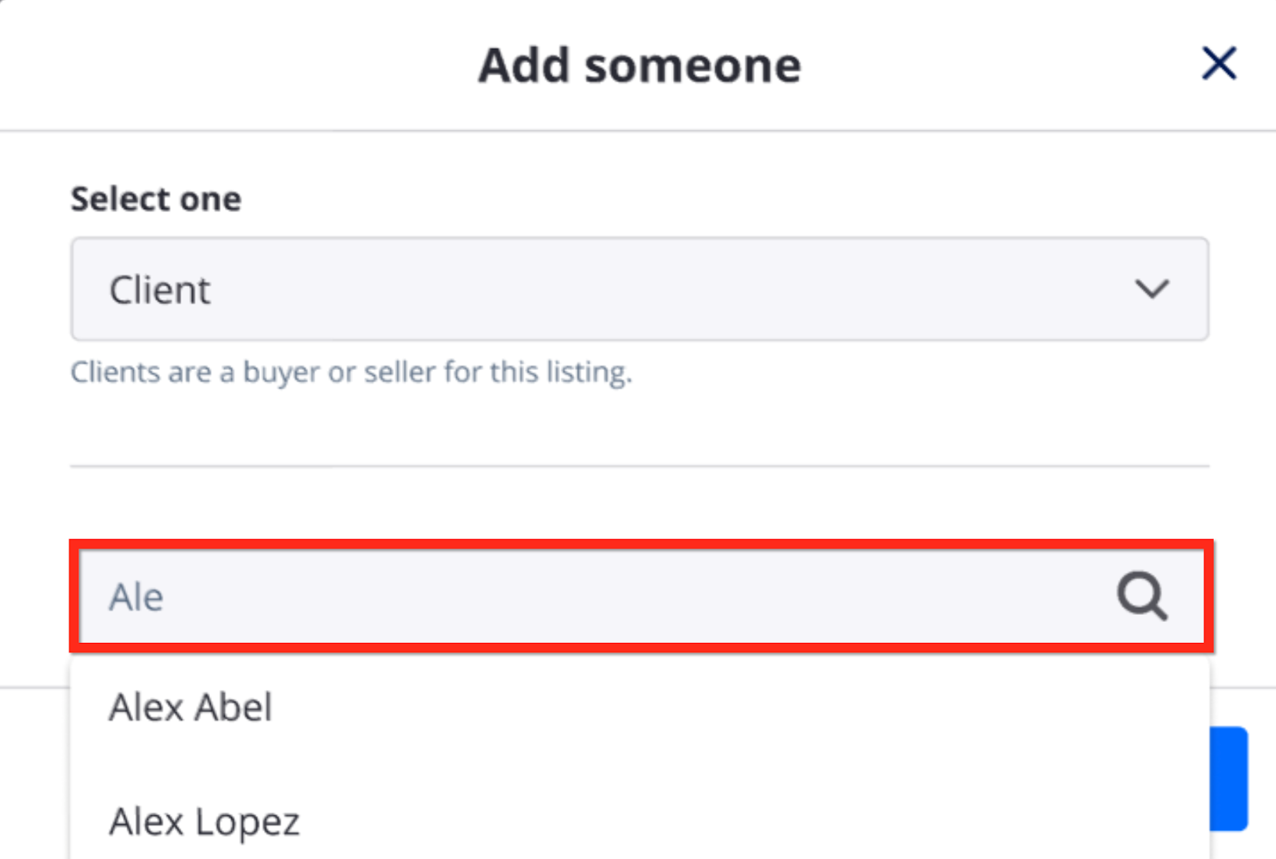Viewport: 1276px width, 859px height.
Task: Click the magnifying glass search icon
Action: pos(1142,596)
